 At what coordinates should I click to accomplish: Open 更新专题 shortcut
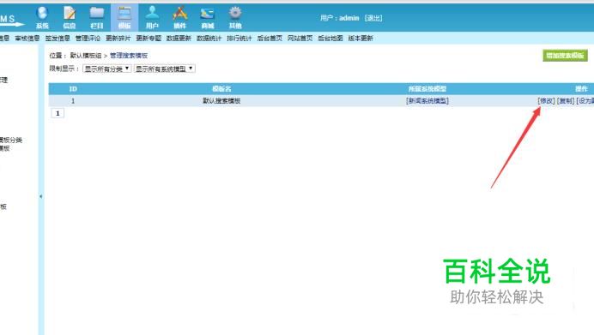tap(148, 39)
